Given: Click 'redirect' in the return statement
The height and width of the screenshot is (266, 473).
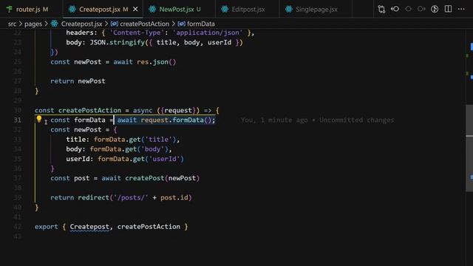Looking at the screenshot, I should click(x=94, y=197).
